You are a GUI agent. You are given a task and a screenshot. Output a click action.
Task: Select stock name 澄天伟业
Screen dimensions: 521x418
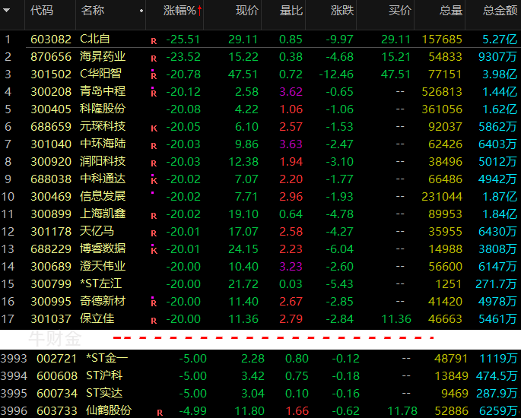click(103, 267)
